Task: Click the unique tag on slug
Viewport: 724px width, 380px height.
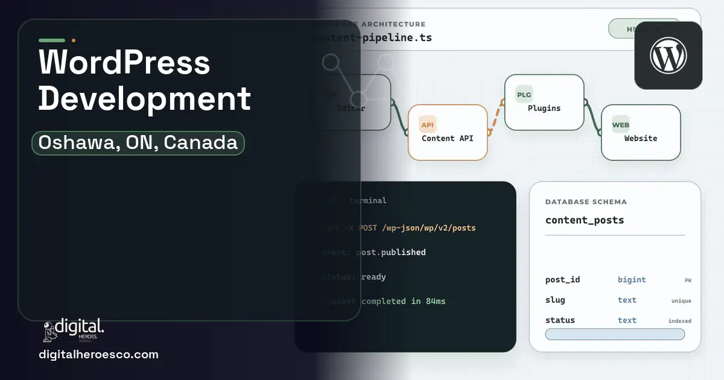Action: click(x=681, y=301)
